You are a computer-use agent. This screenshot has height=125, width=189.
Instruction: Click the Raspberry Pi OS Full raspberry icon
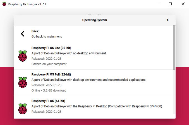[23, 82]
